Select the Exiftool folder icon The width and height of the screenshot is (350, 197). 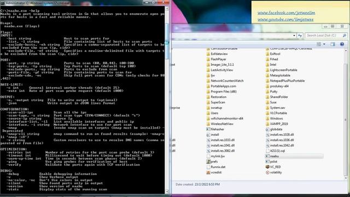[267, 54]
